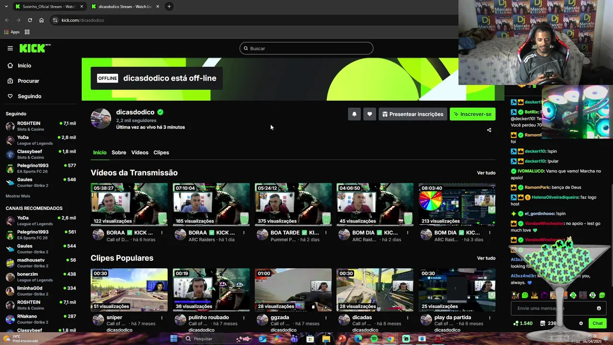Click the Inscrever-se button
Viewport: 613px width, 345px height.
[x=473, y=114]
